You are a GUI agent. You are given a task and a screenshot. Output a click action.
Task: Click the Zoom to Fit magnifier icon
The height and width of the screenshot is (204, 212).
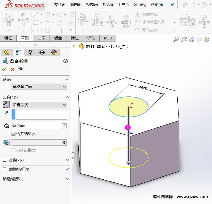point(176,39)
